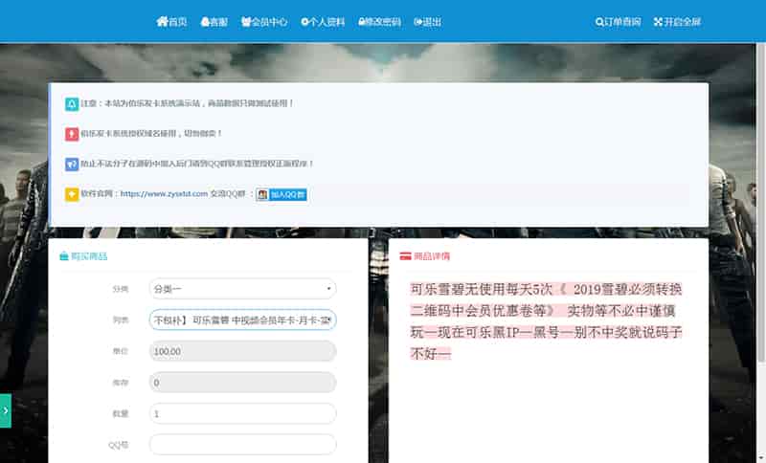Viewport: 766px width, 463px height.
Task: Open 客服 customer service page
Action: (x=214, y=22)
